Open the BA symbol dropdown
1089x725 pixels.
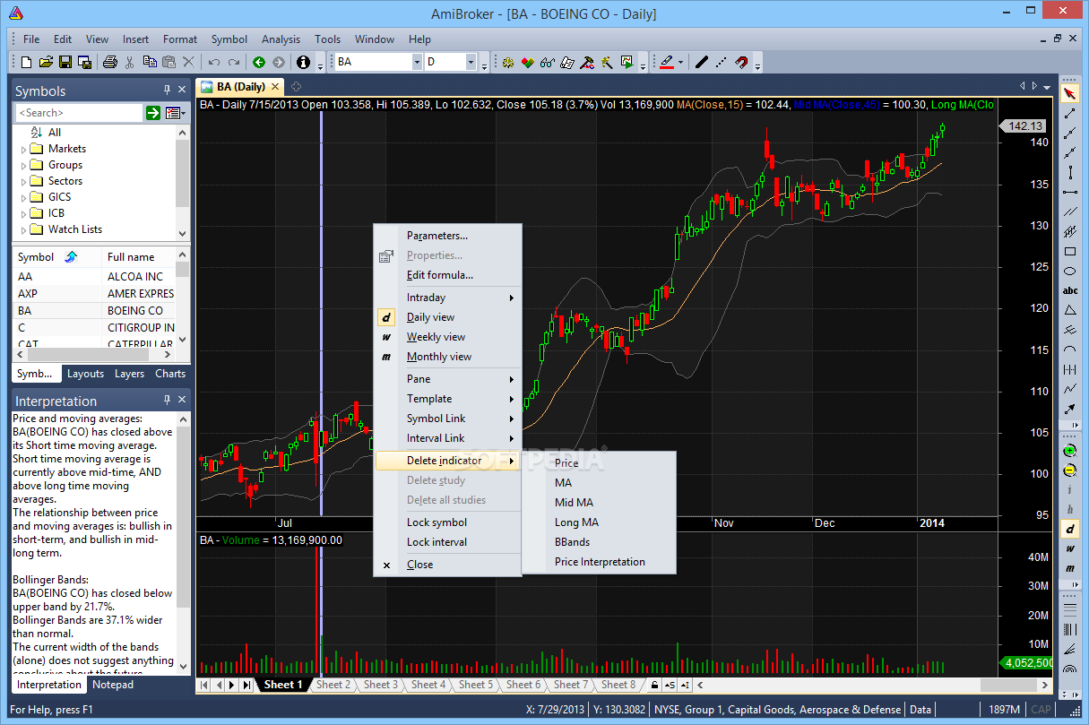[x=417, y=62]
